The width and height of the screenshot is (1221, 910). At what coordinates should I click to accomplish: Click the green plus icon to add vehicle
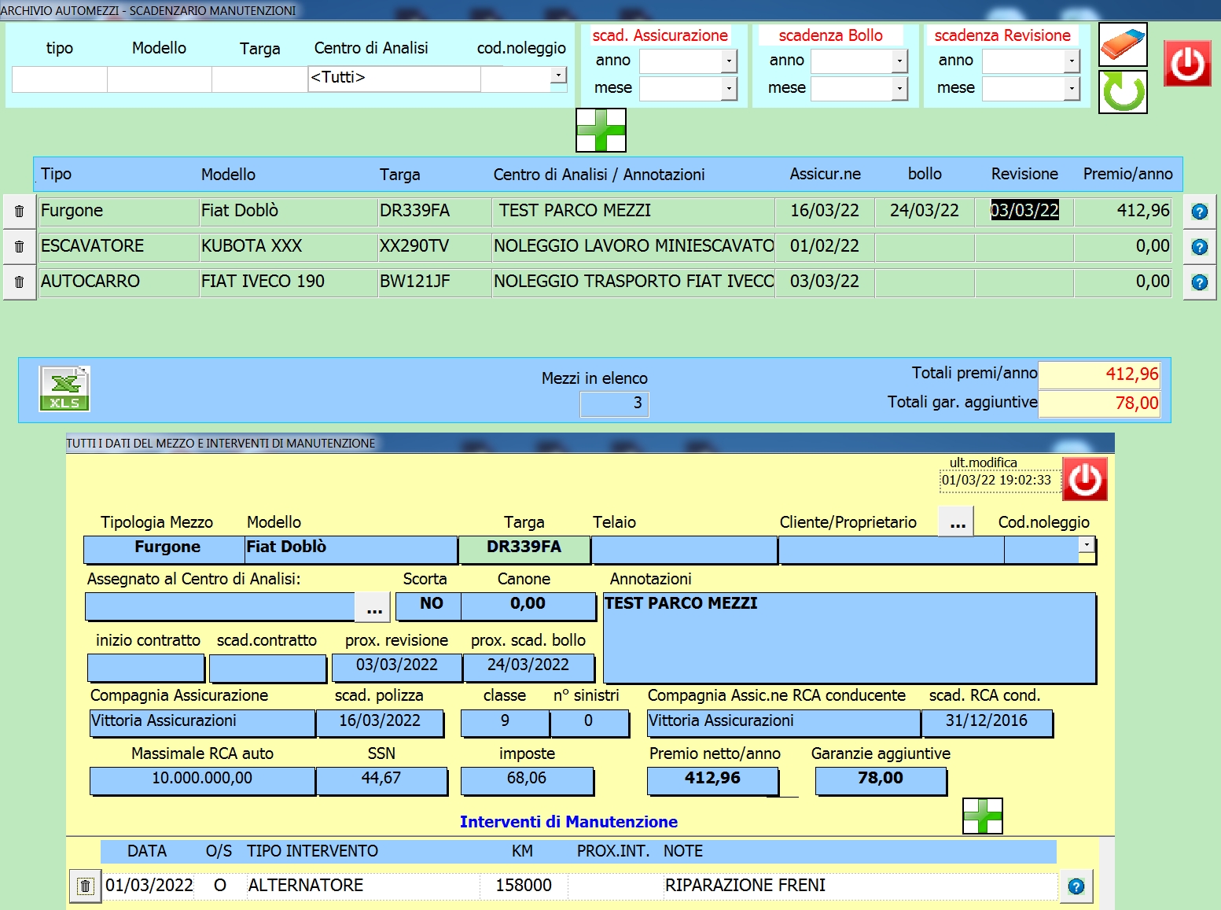pyautogui.click(x=601, y=130)
